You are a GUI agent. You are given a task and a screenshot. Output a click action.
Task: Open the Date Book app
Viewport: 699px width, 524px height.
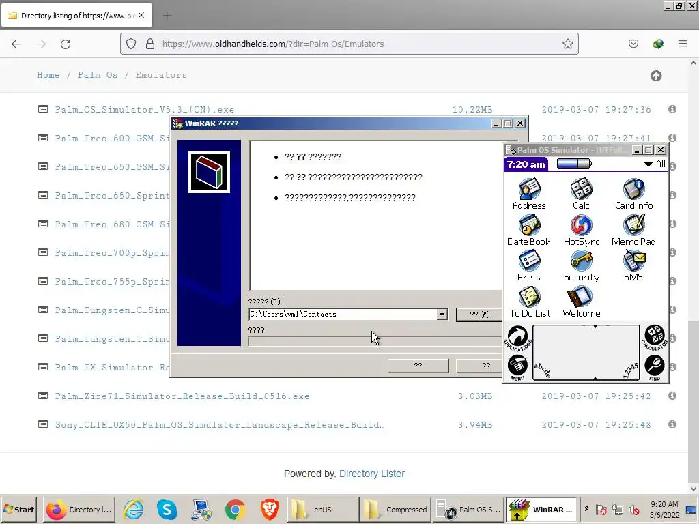(529, 230)
